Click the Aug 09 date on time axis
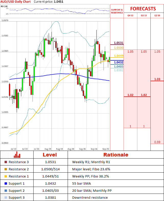164x201 pixels. (48, 149)
